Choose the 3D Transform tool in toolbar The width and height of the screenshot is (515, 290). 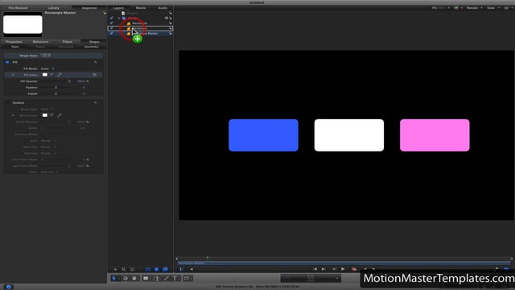(126, 279)
